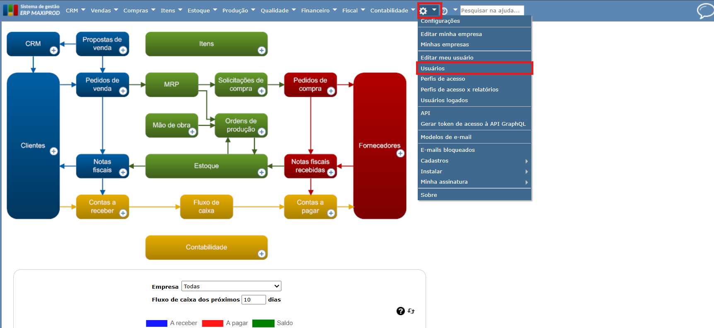Add supplier via Fornecedores plus icon
The height and width of the screenshot is (328, 714).
click(x=400, y=153)
